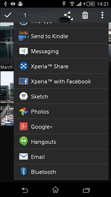The image size is (111, 197).
Task: Tap the Send to Kindle icon
Action: tap(23, 36)
